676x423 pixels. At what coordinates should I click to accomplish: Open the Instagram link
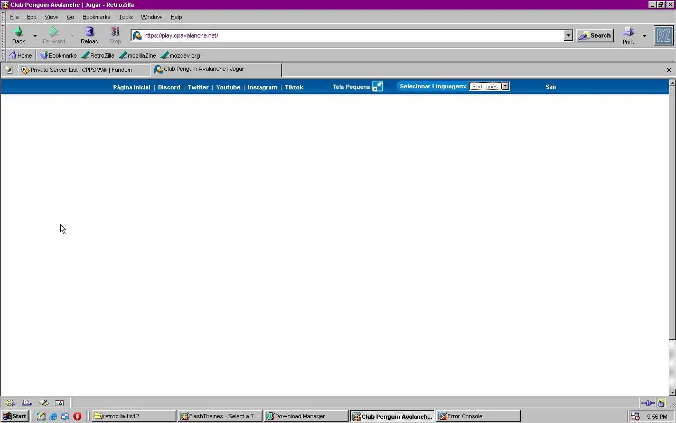click(262, 87)
